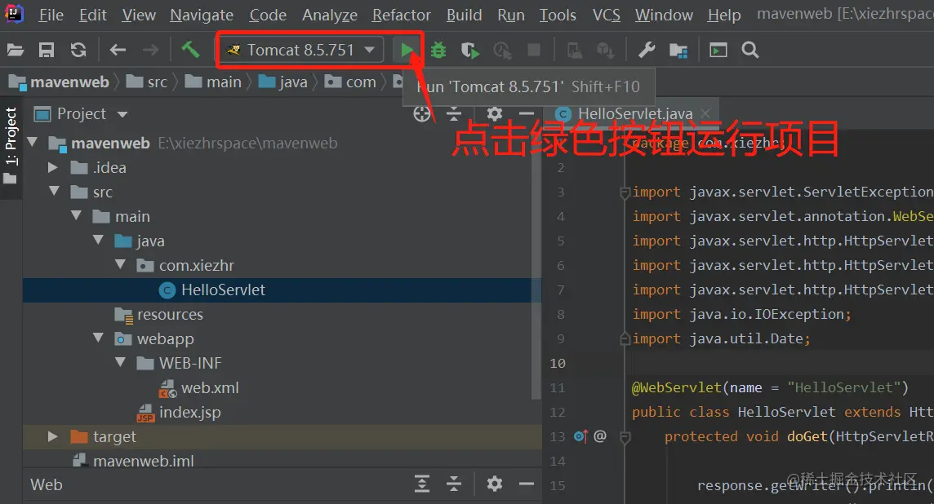This screenshot has width=934, height=504.
Task: Click the main breadcrumb
Action: [x=213, y=82]
